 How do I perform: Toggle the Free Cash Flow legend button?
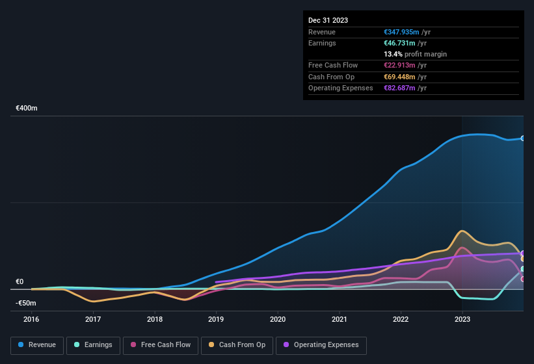tap(161, 345)
